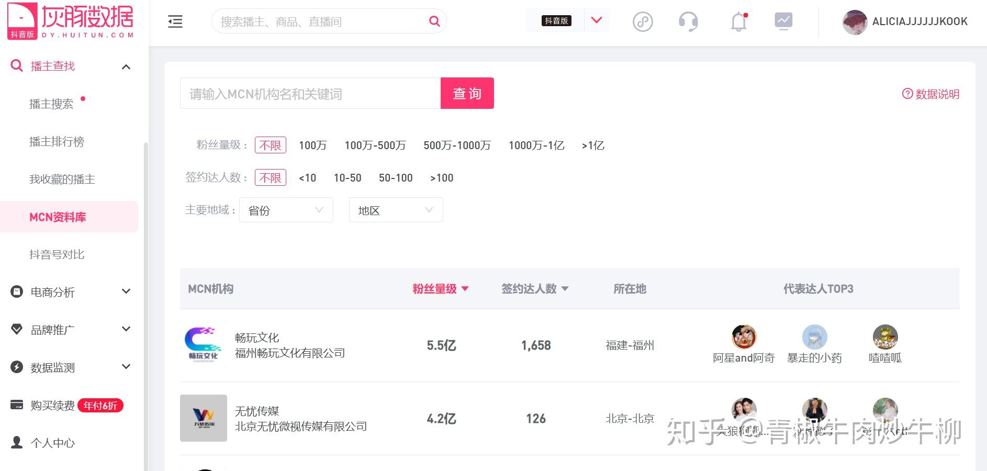Open 喳喳呱 avatar

[x=885, y=337]
